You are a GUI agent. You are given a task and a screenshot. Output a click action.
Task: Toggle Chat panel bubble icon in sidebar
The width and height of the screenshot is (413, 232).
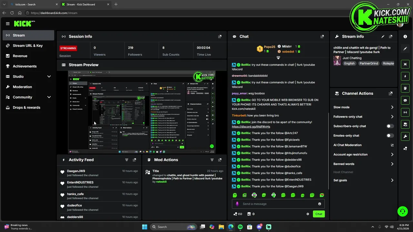coord(405,100)
